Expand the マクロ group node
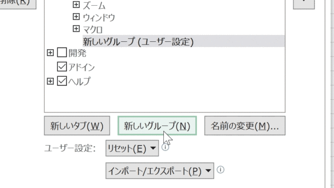 [x=76, y=29]
